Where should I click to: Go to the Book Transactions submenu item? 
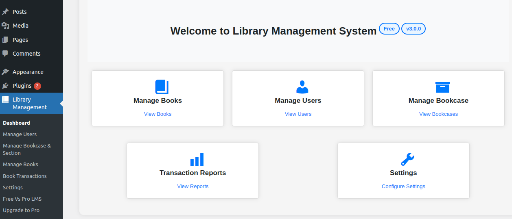point(25,176)
